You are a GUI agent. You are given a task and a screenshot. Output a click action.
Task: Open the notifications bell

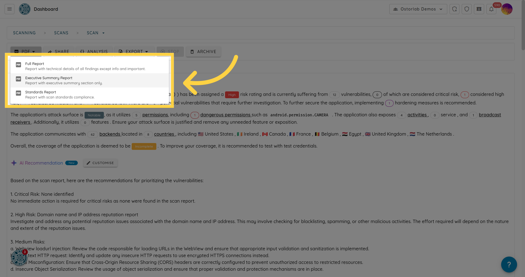[491, 9]
